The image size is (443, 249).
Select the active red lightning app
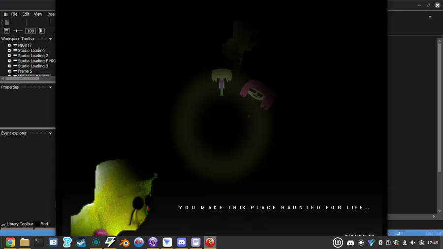[210, 242]
